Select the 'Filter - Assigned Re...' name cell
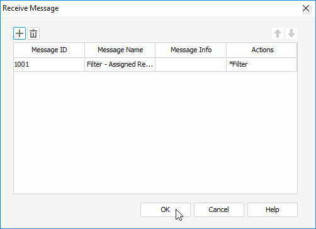Image resolution: width=316 pixels, height=229 pixels. tap(120, 64)
